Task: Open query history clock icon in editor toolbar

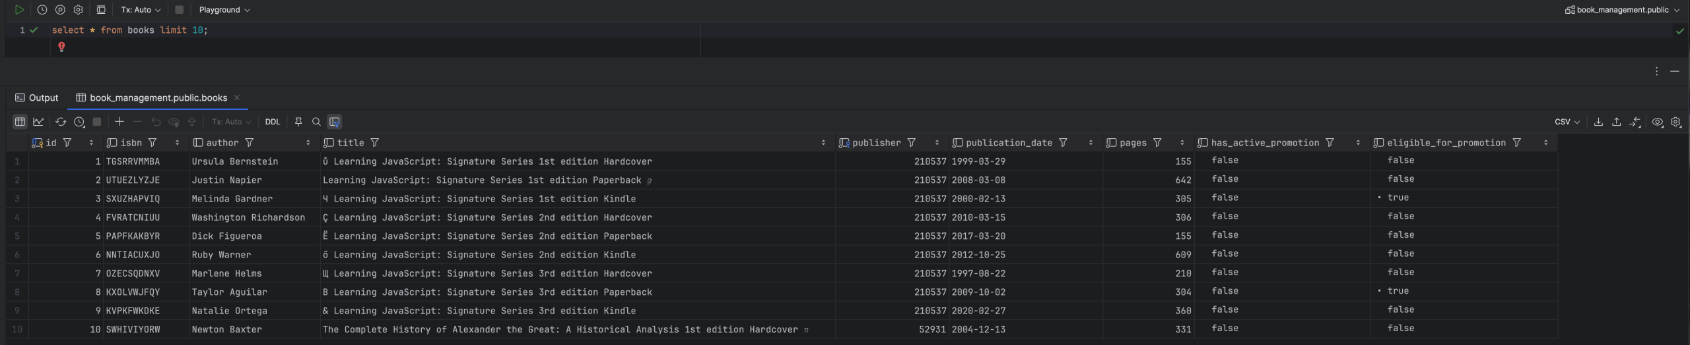Action: 42,10
